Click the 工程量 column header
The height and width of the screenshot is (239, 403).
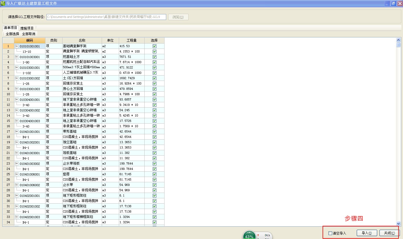131,40
